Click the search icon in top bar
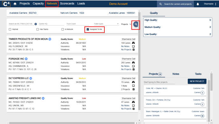The image size is (219, 124). [x=161, y=4]
